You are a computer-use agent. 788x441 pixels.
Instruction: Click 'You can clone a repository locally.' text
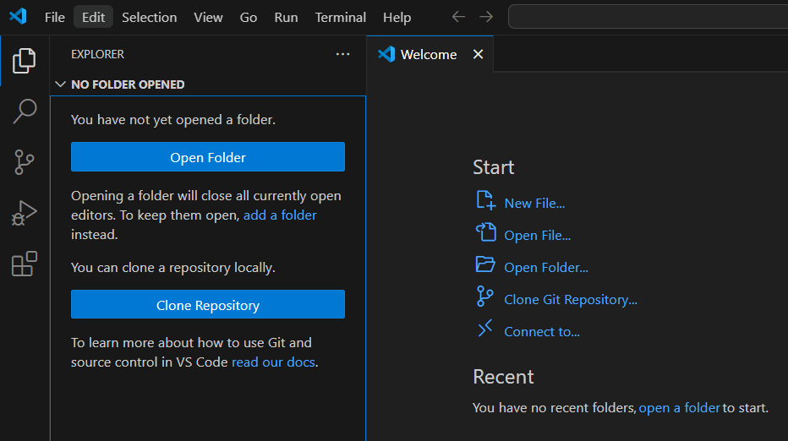[172, 267]
